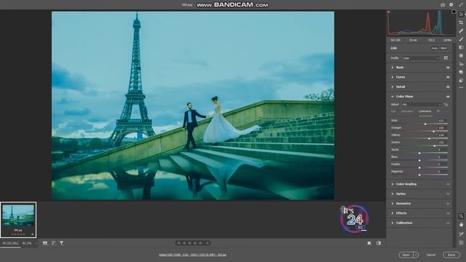Viewport: 466px width, 262px height.
Task: Toggle visibility eye for Geometry panel
Action: pyautogui.click(x=448, y=204)
